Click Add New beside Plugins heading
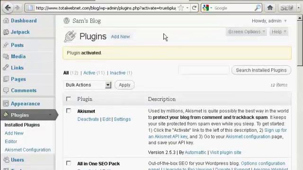 [120, 37]
